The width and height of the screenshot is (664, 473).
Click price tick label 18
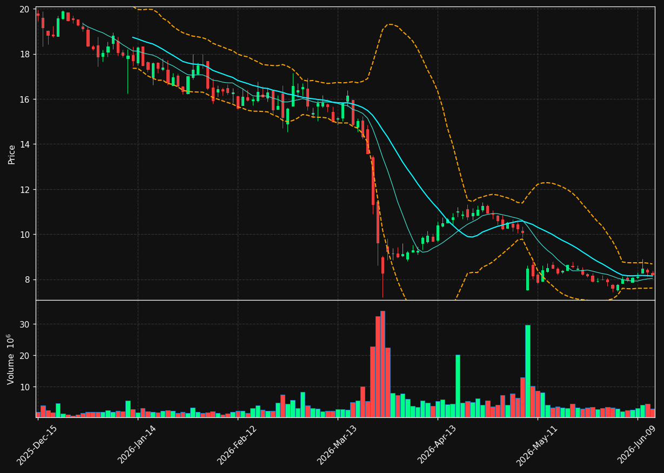[25, 54]
